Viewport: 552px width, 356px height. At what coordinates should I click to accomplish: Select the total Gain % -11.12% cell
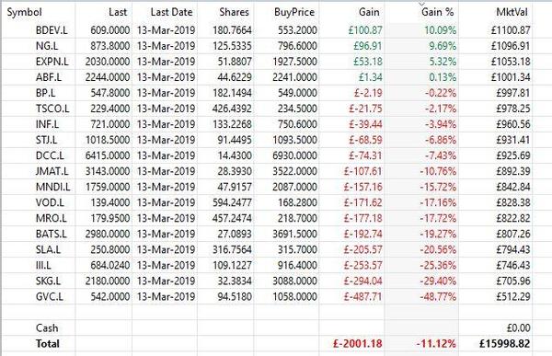point(436,344)
